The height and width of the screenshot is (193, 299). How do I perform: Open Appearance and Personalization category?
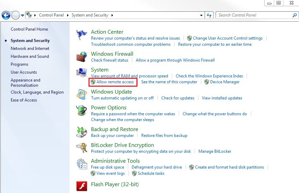(x=25, y=83)
